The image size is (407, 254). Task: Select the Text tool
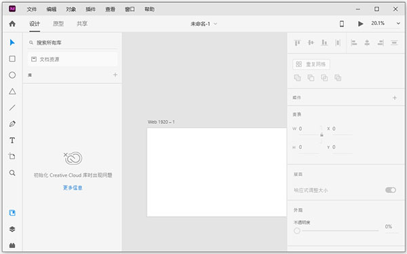point(12,140)
